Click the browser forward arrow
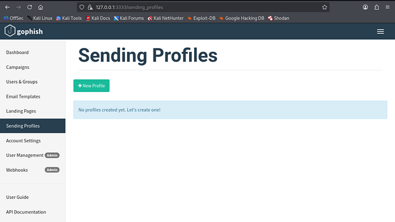The image size is (395, 222). point(19,7)
